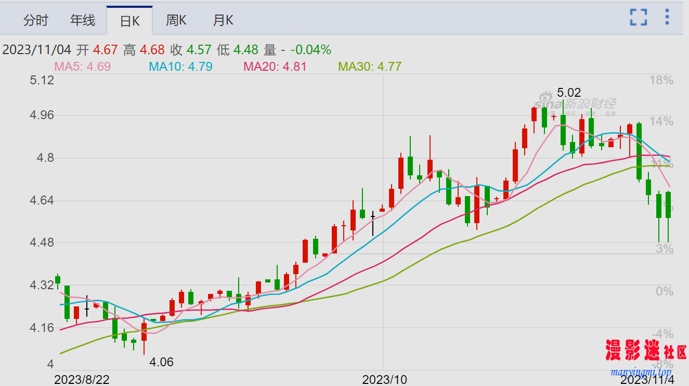The height and width of the screenshot is (386, 689).
Task: Switch to the 分时 tab
Action: (x=36, y=20)
